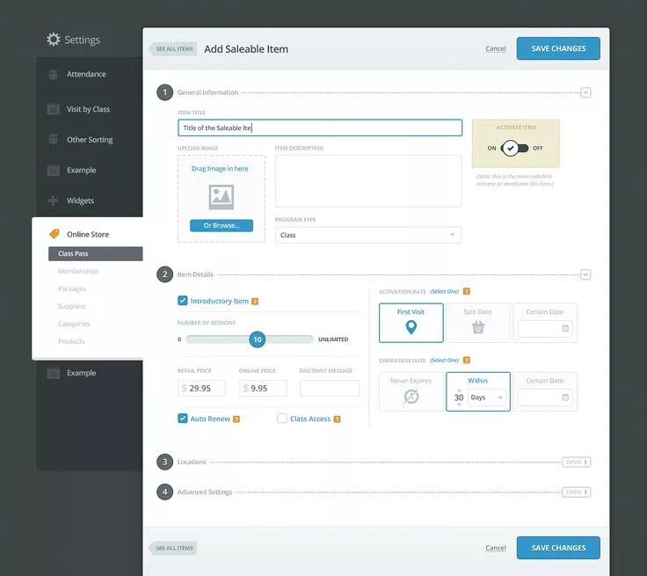647x576 pixels.
Task: Click the activation Certain Date calendar icon
Action: pyautogui.click(x=565, y=329)
